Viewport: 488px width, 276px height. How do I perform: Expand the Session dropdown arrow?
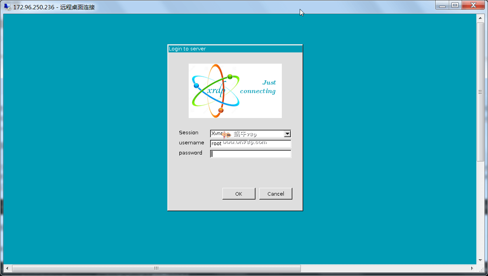287,134
